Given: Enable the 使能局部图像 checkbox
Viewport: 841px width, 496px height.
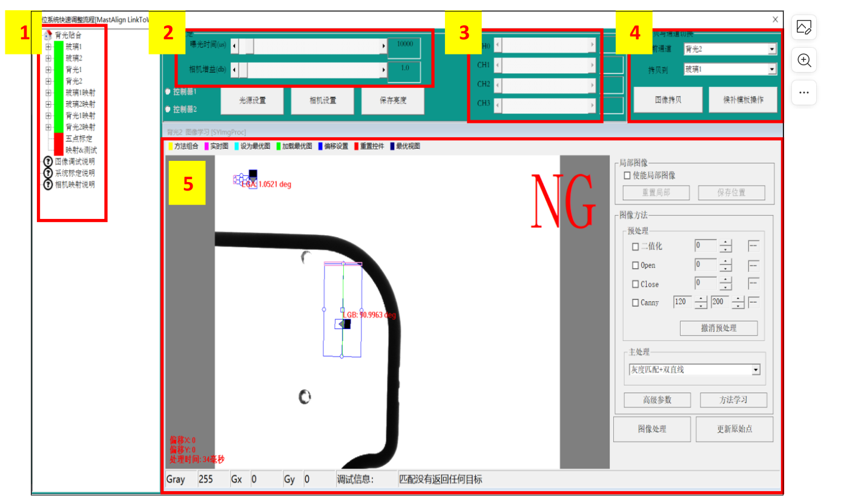Looking at the screenshot, I should (627, 175).
